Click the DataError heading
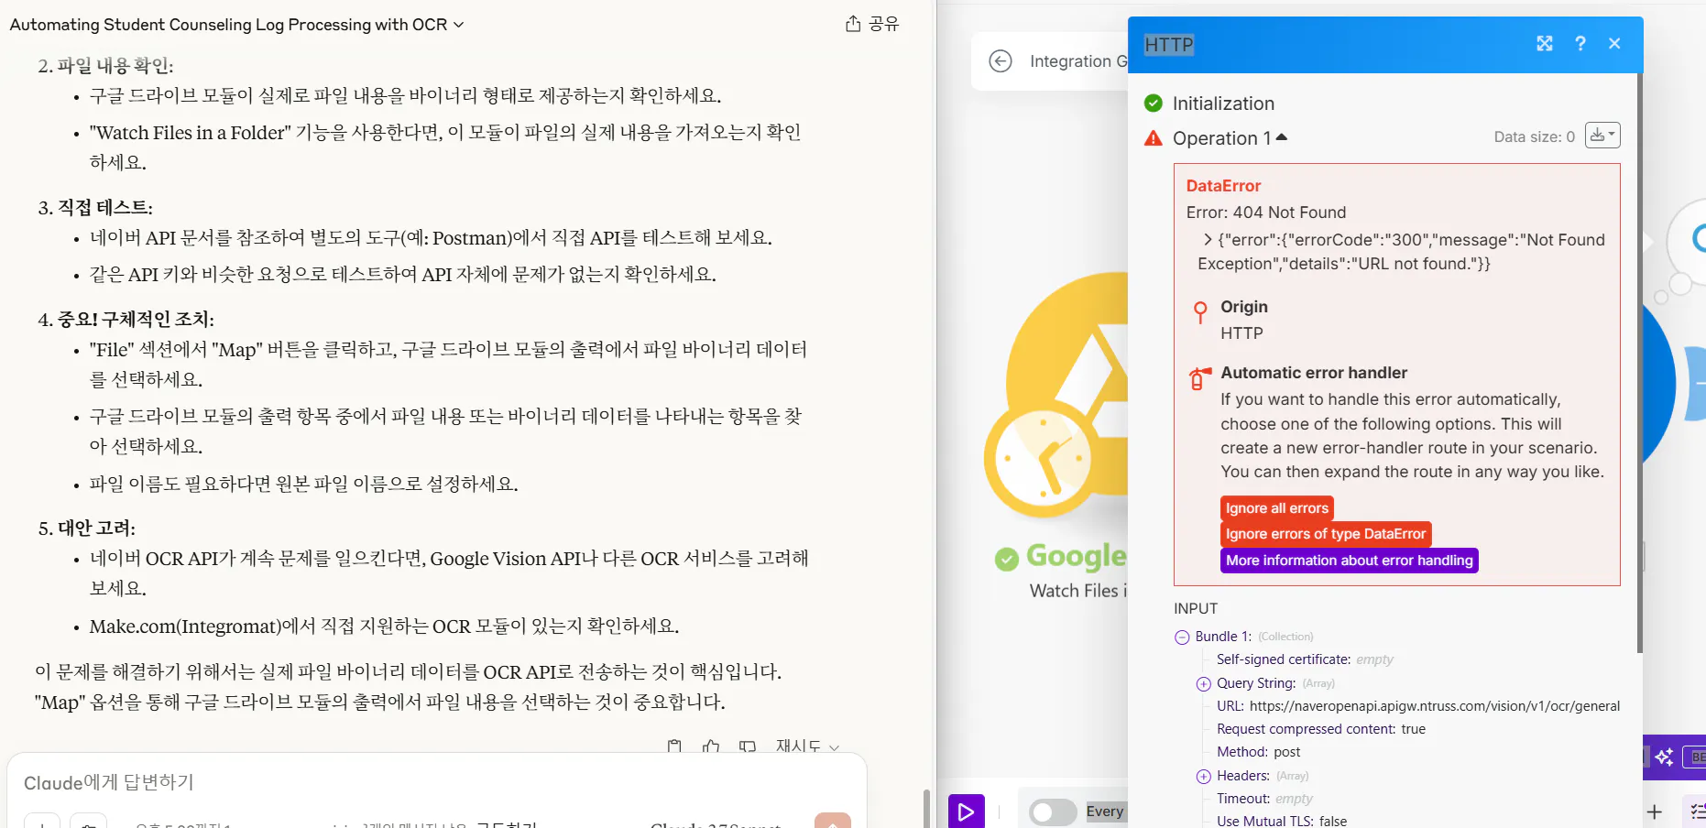1706x828 pixels. [x=1223, y=186]
